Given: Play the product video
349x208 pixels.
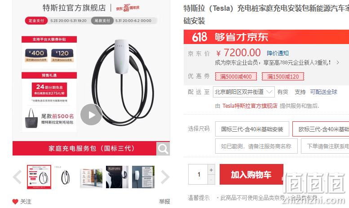Looking at the screenshot, I should tap(91, 115).
